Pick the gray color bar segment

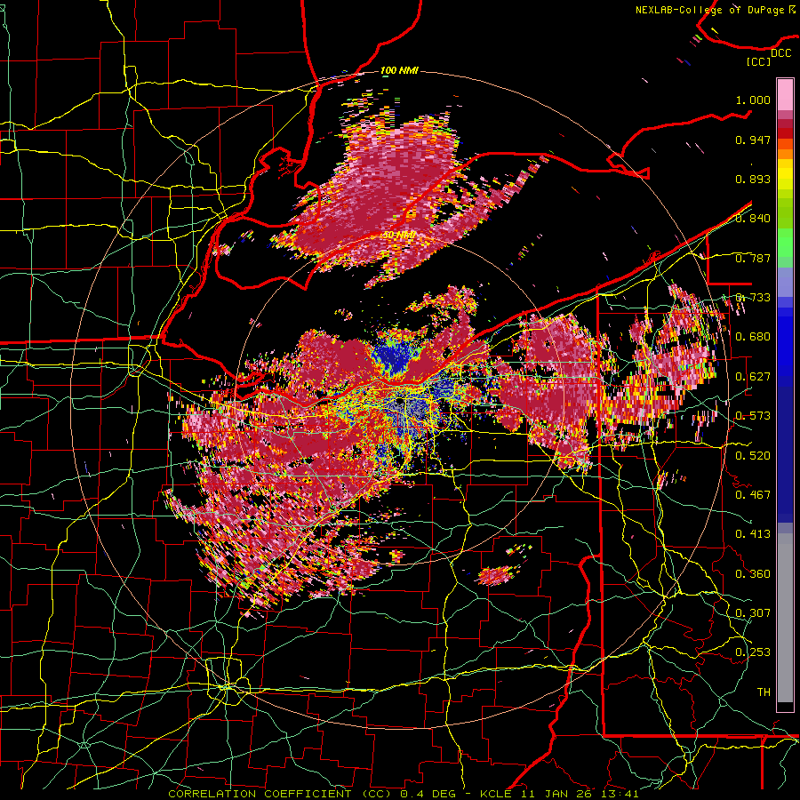pos(785,618)
